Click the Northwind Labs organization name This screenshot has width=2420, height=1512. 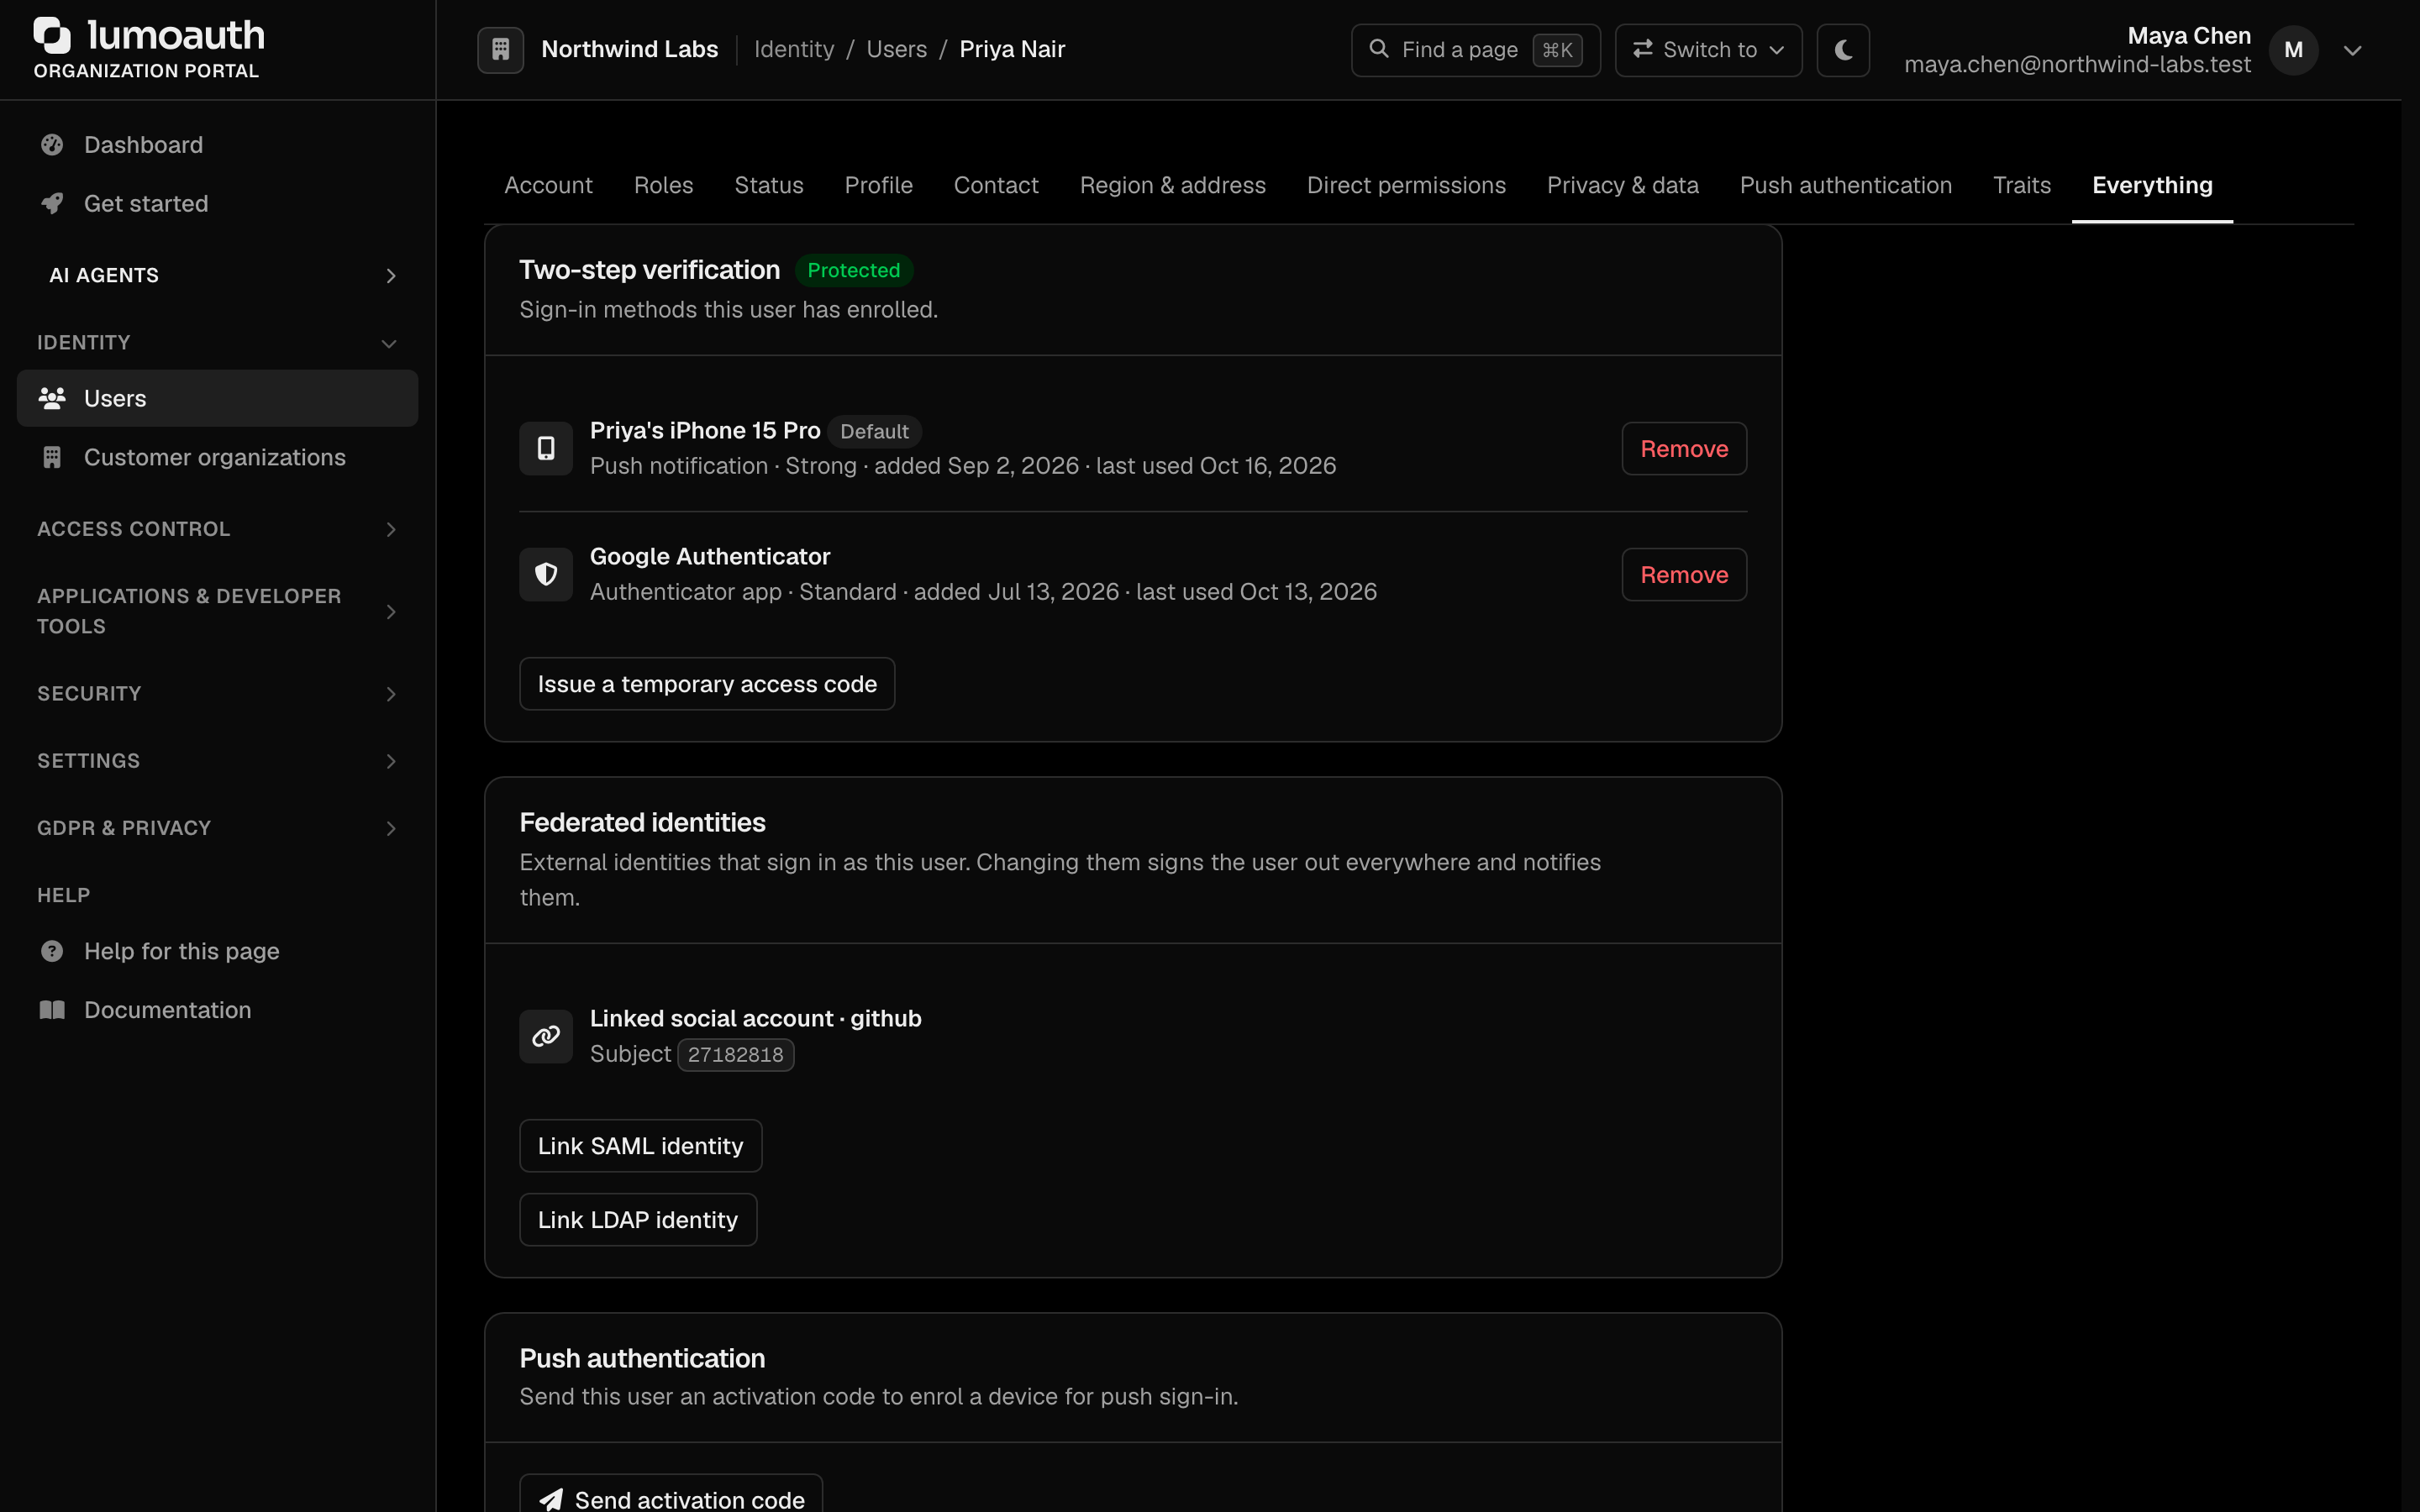pyautogui.click(x=629, y=49)
